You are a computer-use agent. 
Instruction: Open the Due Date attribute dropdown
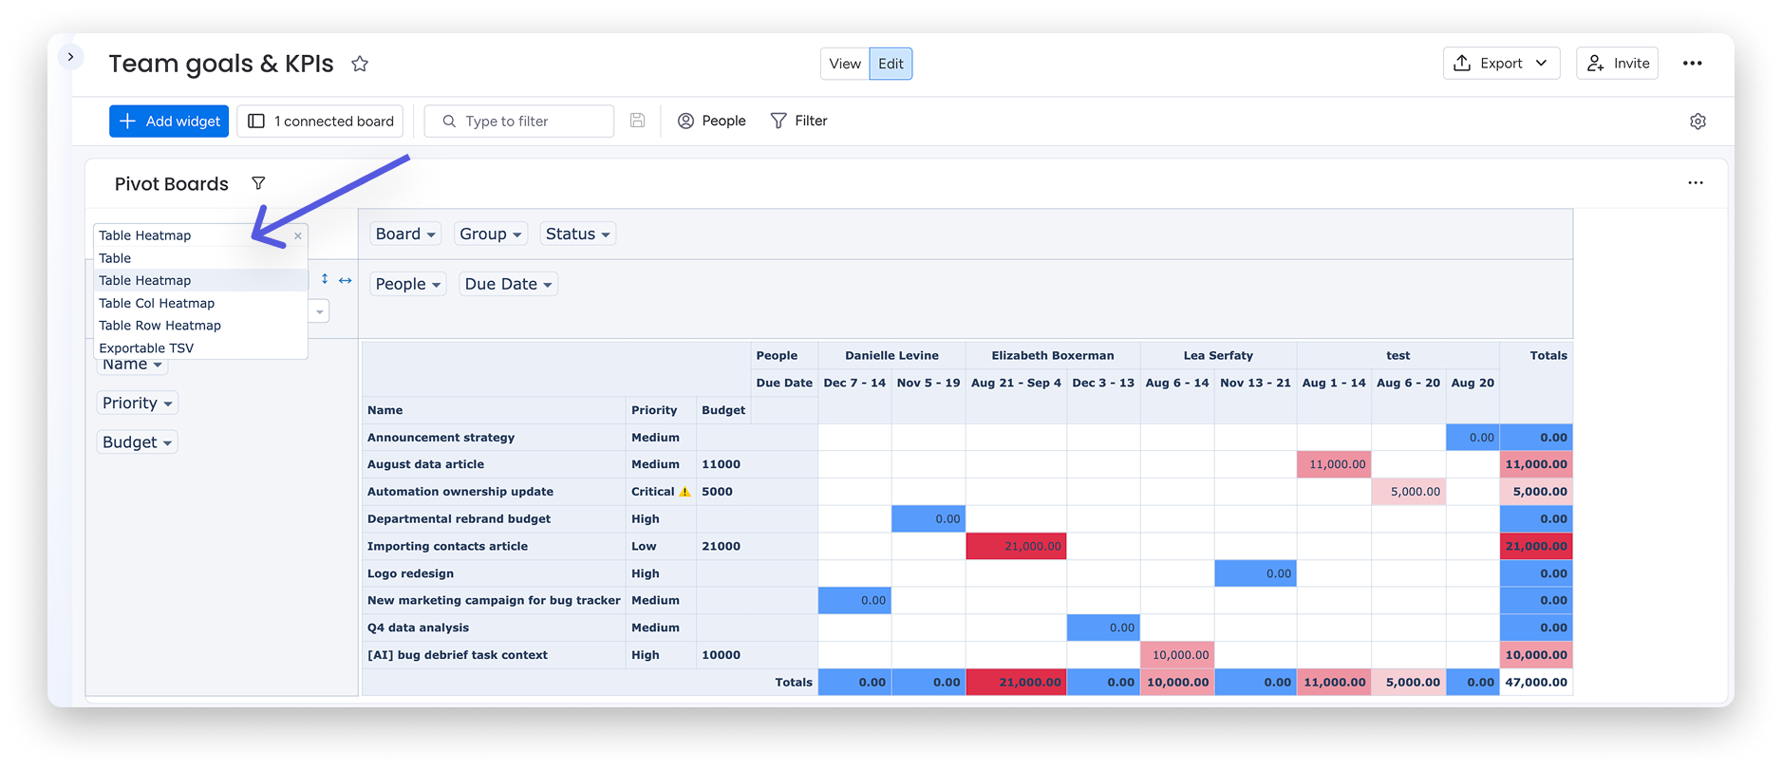pyautogui.click(x=508, y=284)
